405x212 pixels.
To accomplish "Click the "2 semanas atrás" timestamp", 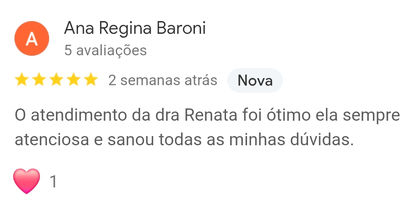I will coord(163,81).
